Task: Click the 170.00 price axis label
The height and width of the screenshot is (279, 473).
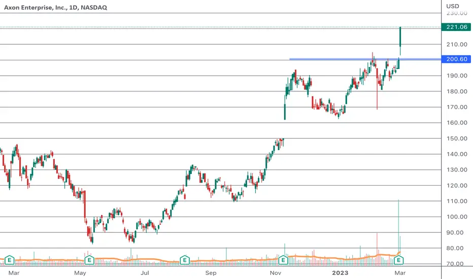Action: tap(457, 107)
